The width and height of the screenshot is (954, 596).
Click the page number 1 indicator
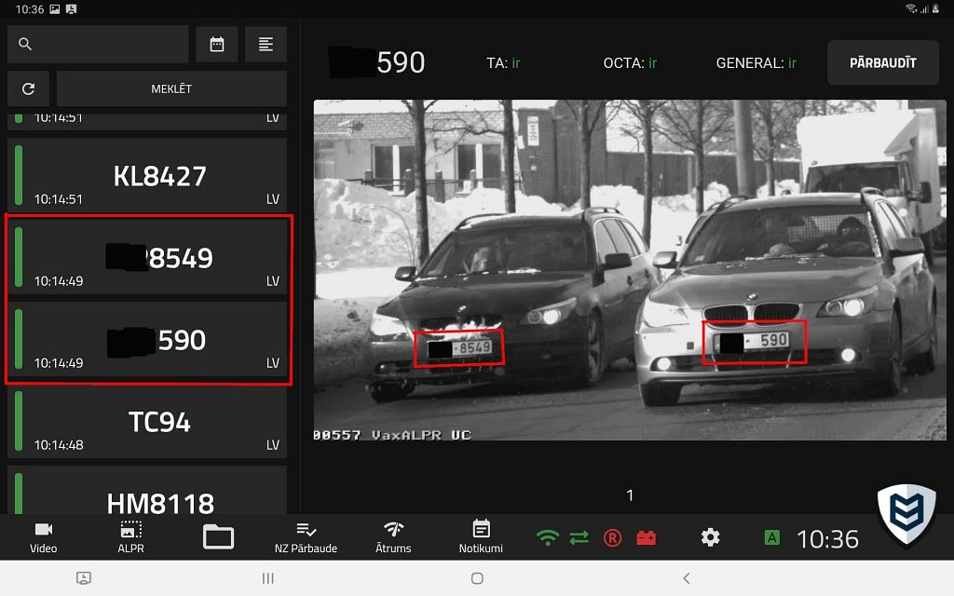(630, 495)
